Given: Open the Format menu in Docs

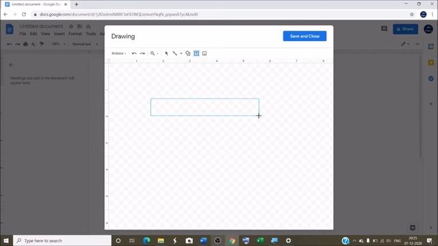Looking at the screenshot, I should point(75,33).
